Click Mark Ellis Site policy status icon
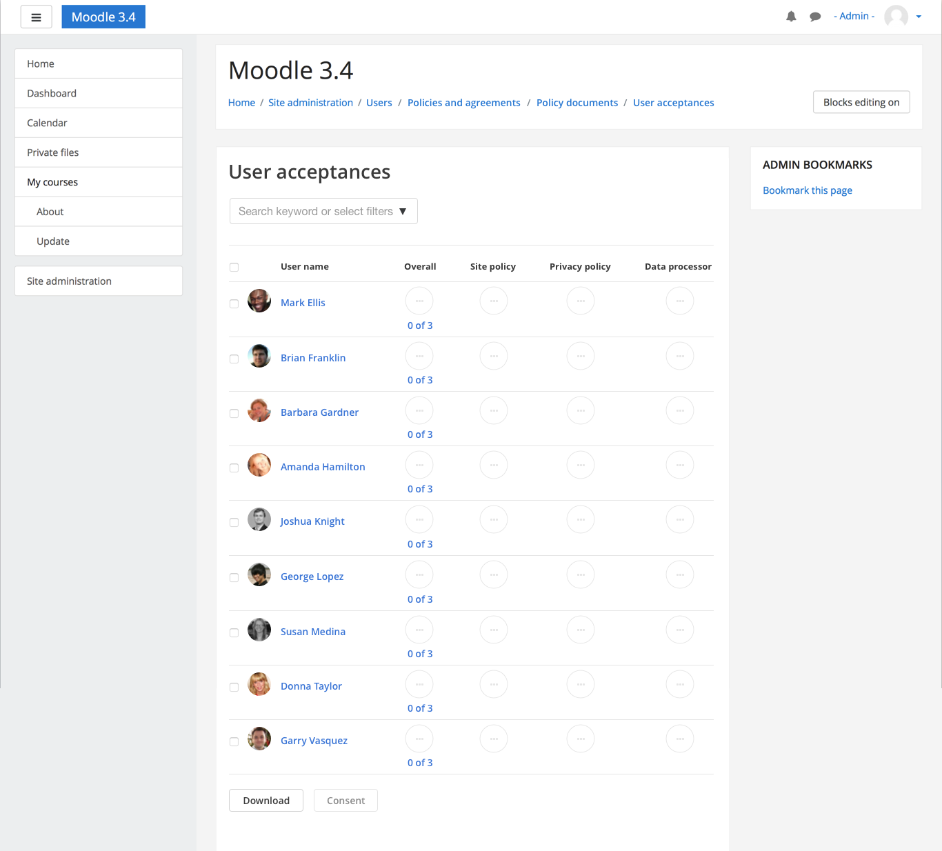 [494, 301]
